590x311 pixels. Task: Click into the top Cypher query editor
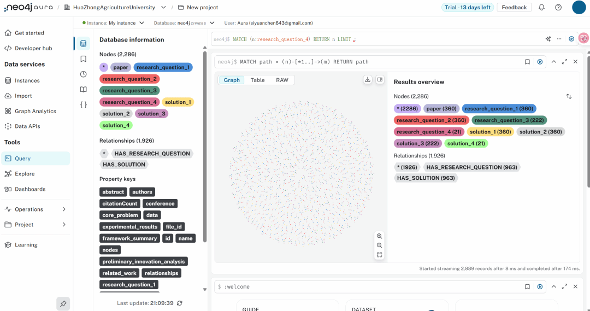pyautogui.click(x=377, y=39)
